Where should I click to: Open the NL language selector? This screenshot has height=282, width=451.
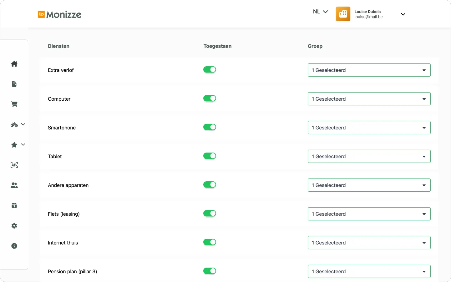[320, 12]
